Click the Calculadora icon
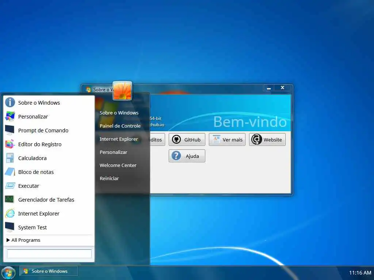374x280 pixels. [x=10, y=158]
